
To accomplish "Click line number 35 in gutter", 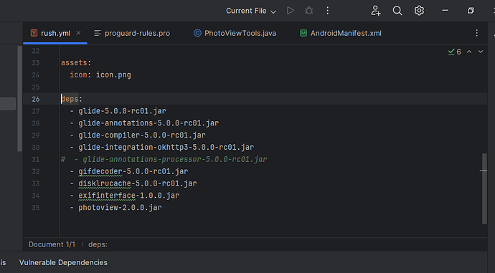I will click(x=36, y=207).
